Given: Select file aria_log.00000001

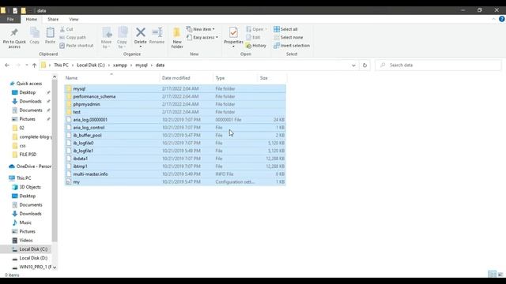Looking at the screenshot, I should click(176, 120).
